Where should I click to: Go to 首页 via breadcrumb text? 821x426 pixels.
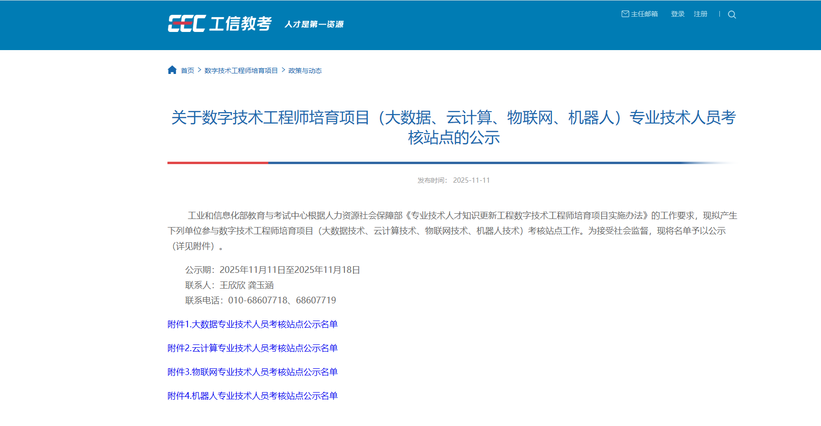tap(187, 71)
